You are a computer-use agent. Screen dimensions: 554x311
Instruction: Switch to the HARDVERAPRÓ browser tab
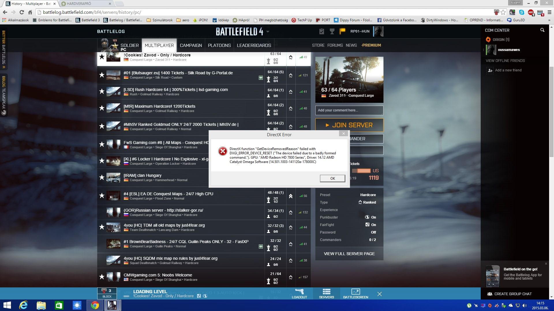coord(86,4)
